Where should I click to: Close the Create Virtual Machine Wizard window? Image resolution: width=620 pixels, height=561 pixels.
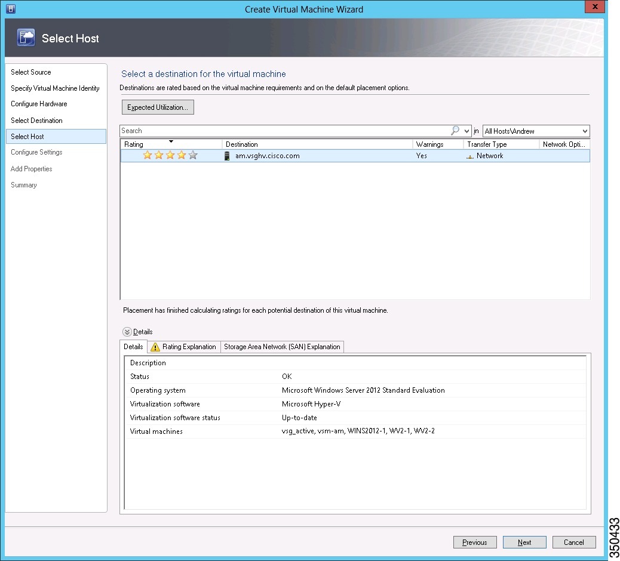[x=594, y=7]
